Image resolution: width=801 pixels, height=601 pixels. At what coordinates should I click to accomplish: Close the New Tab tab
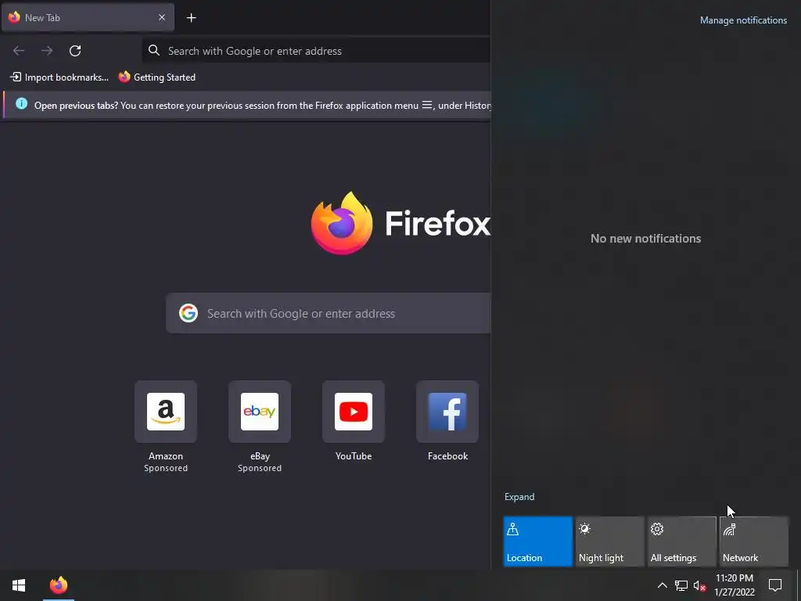point(161,17)
